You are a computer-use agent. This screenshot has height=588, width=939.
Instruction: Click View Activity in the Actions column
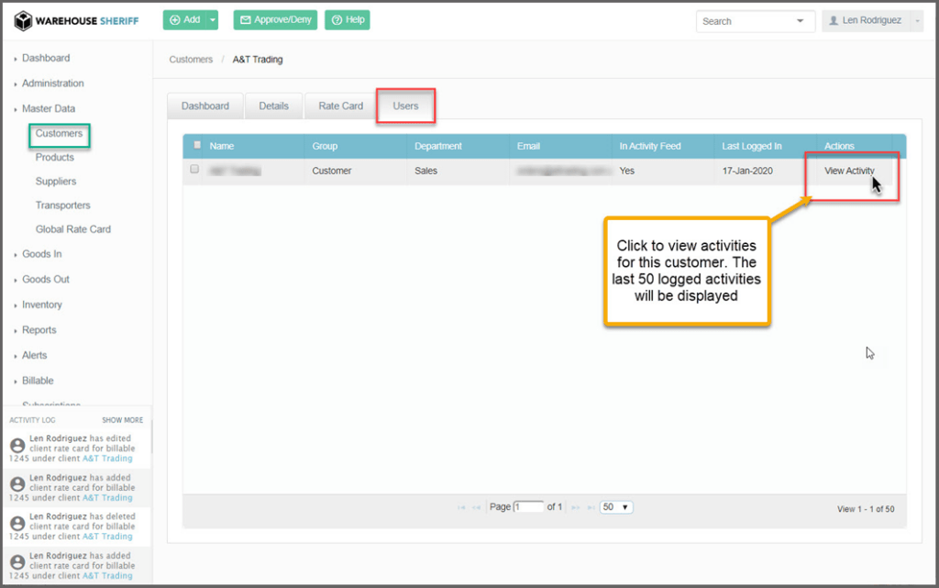(x=849, y=171)
